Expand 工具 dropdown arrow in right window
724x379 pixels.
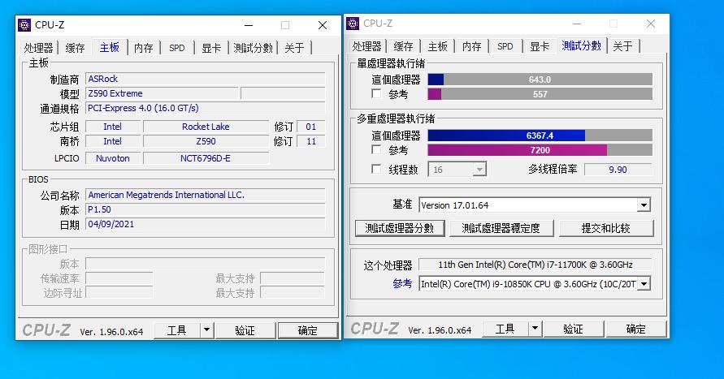pyautogui.click(x=535, y=329)
